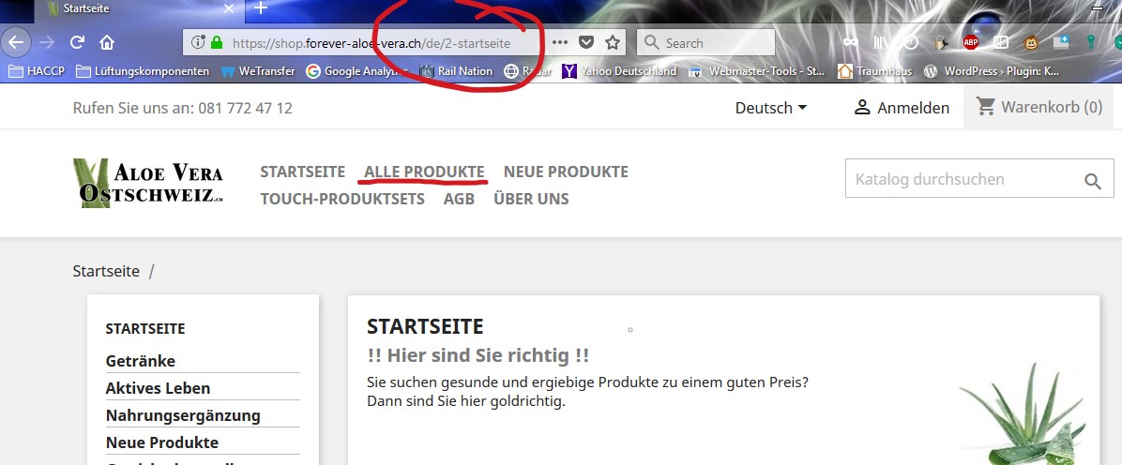Click the mask-shaped extension icon
The width and height of the screenshot is (1122, 465).
click(850, 43)
